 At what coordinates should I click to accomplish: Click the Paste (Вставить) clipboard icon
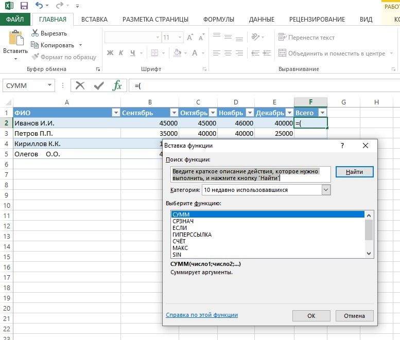pos(16,38)
